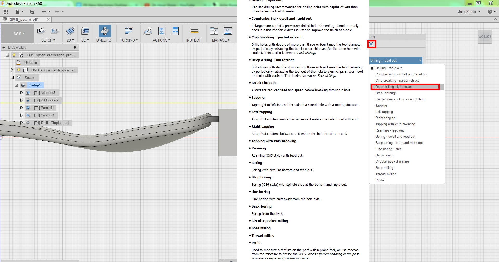The height and width of the screenshot is (262, 499).
Task: Open the 2D dropdown menu
Action: click(70, 40)
